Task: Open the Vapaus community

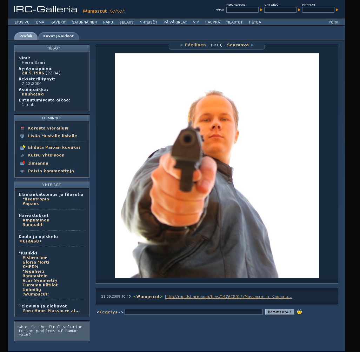Action: [31, 204]
